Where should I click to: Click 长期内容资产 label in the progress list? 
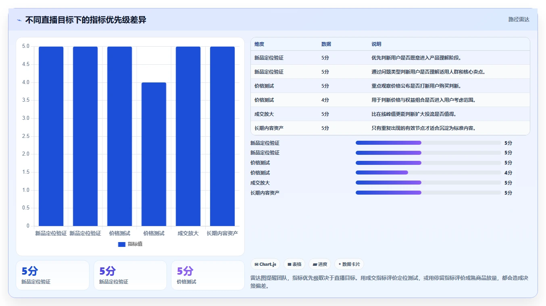click(265, 193)
